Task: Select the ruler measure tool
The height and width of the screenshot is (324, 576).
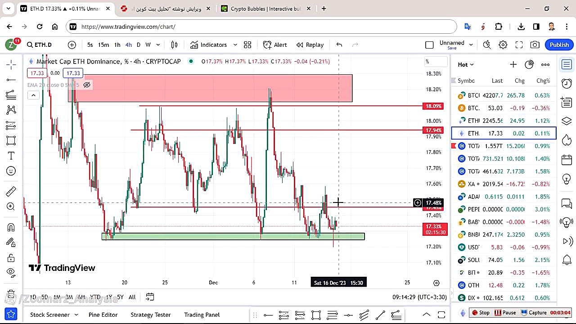Action: click(11, 192)
